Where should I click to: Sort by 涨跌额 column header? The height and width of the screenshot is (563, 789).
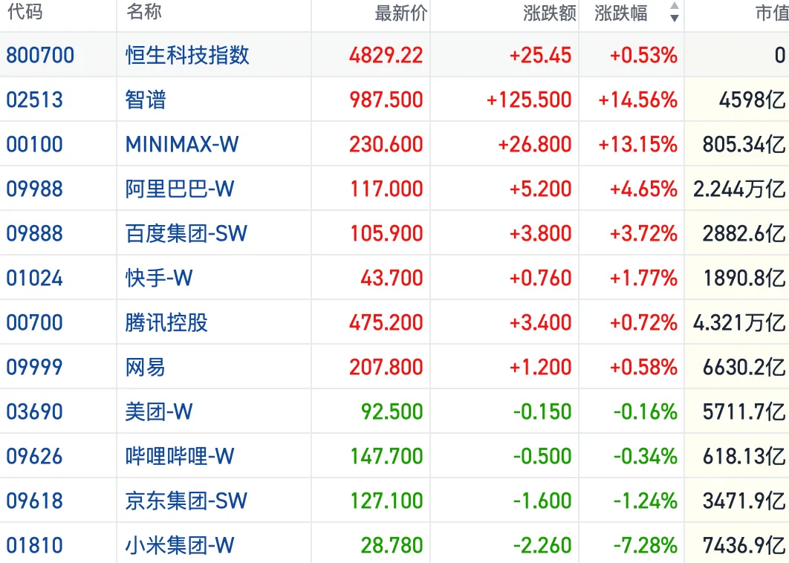[x=550, y=13]
